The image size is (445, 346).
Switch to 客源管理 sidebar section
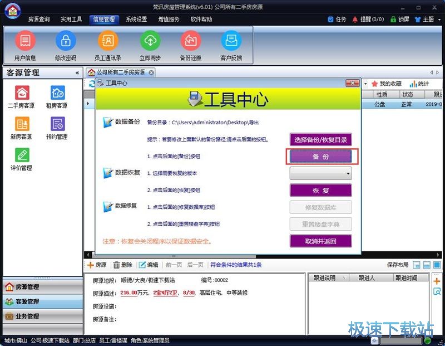point(43,301)
